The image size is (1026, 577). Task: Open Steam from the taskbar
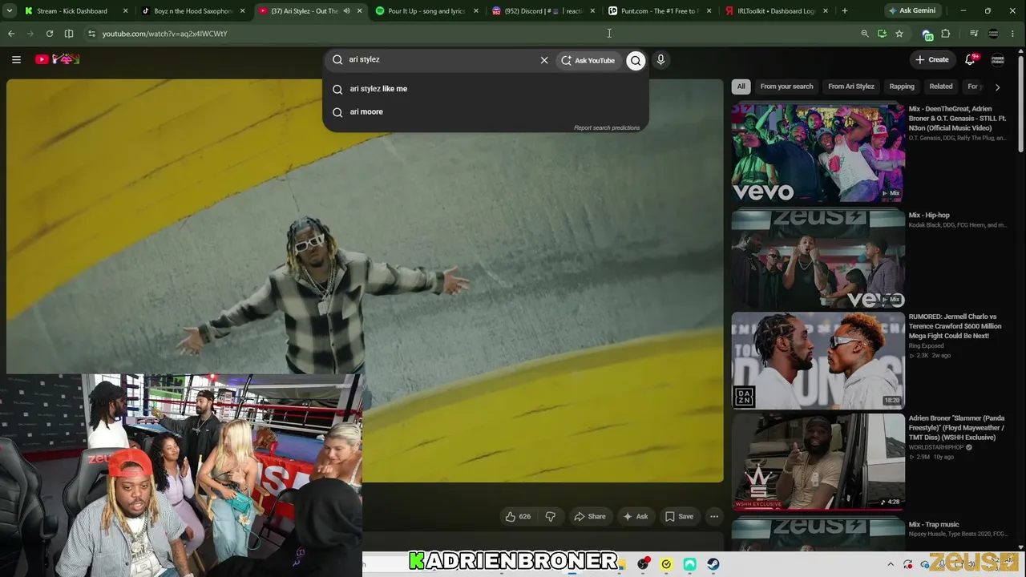click(x=713, y=564)
